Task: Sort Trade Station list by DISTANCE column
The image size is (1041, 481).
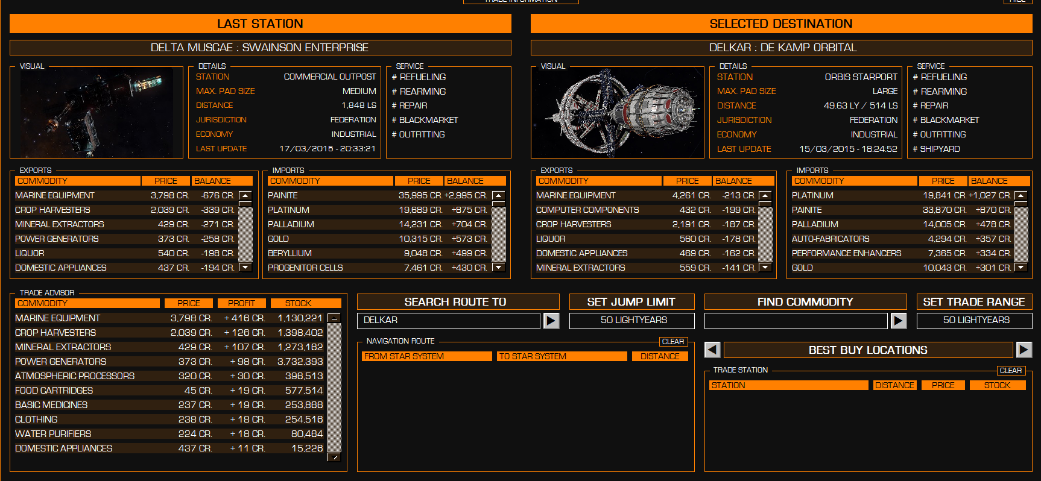Action: coord(895,385)
